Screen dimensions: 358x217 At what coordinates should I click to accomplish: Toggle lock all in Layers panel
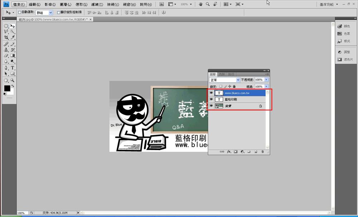click(234, 87)
